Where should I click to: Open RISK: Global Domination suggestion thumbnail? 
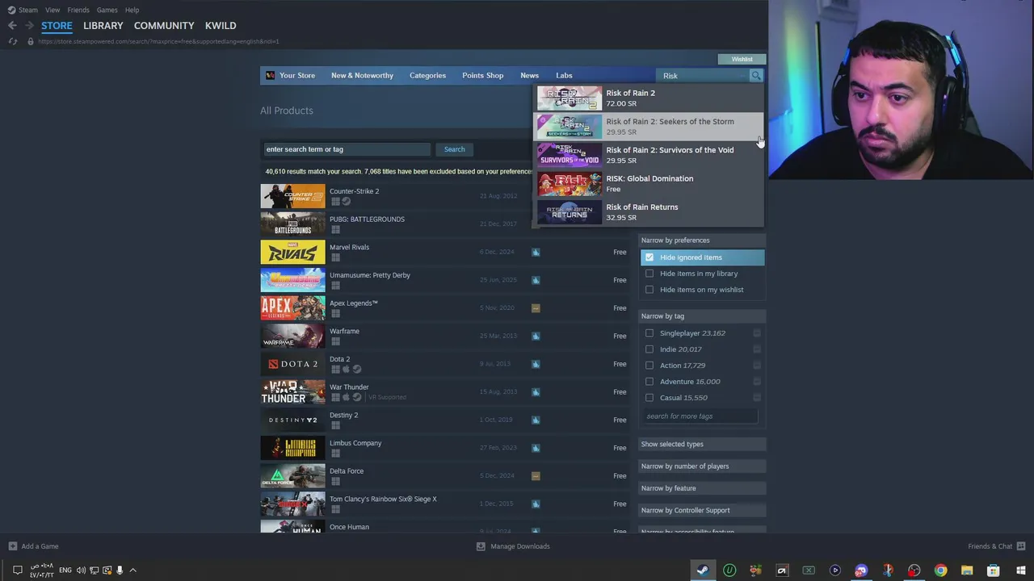pyautogui.click(x=570, y=184)
